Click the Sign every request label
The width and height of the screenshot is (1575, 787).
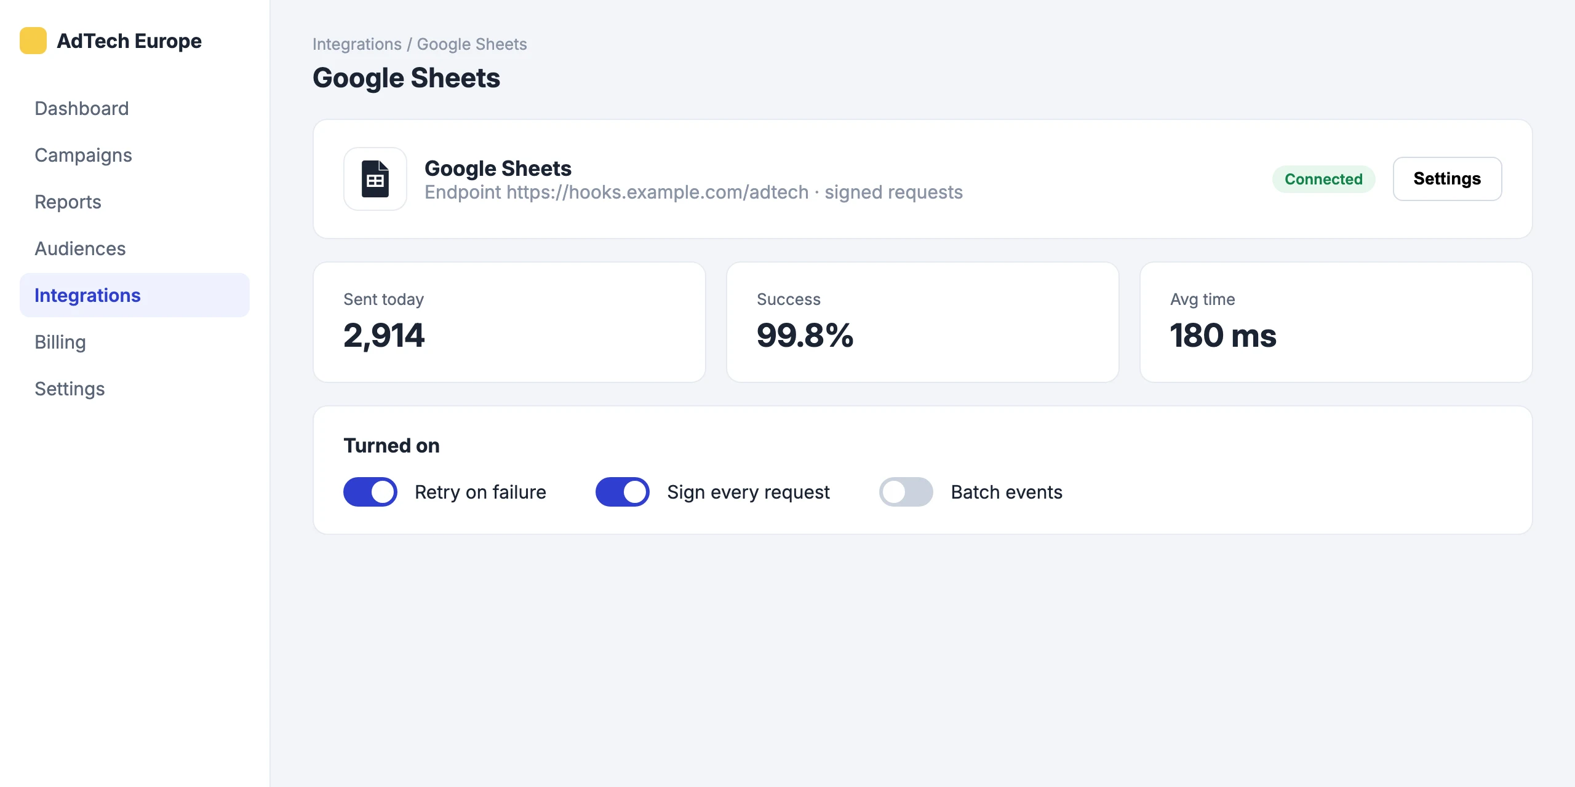click(748, 492)
